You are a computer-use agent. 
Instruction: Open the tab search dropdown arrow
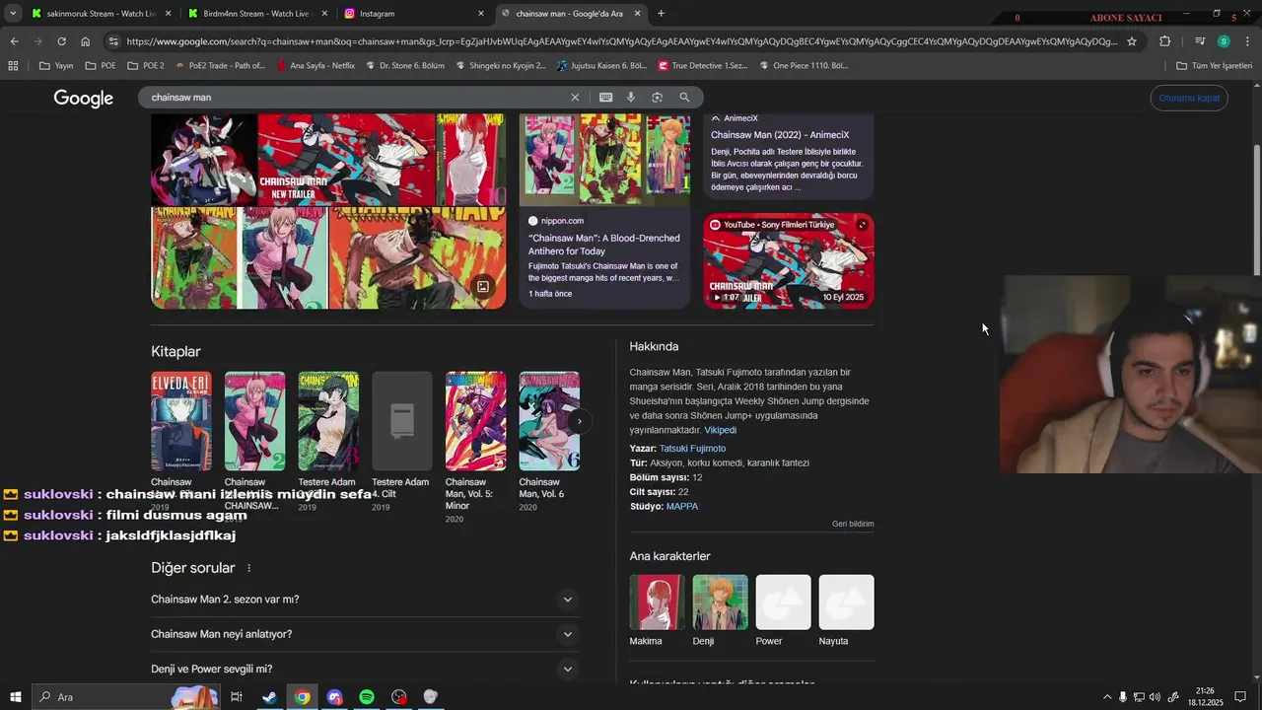(13, 14)
